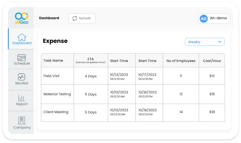This screenshot has width=241, height=143.
Task: Open the Schedule calendar icon
Action: (x=22, y=57)
